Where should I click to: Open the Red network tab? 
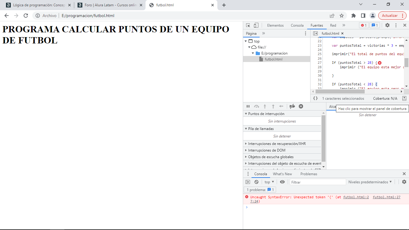[333, 25]
